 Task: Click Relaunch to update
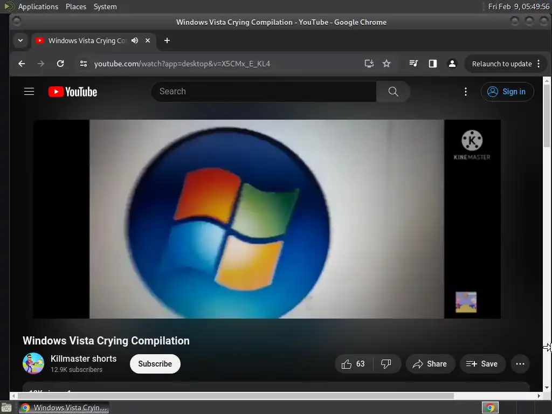pos(502,64)
